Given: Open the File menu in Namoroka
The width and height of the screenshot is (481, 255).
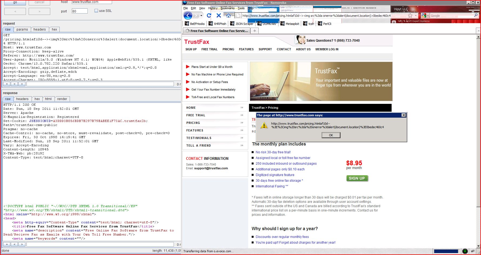Looking at the screenshot, I should point(186,8).
